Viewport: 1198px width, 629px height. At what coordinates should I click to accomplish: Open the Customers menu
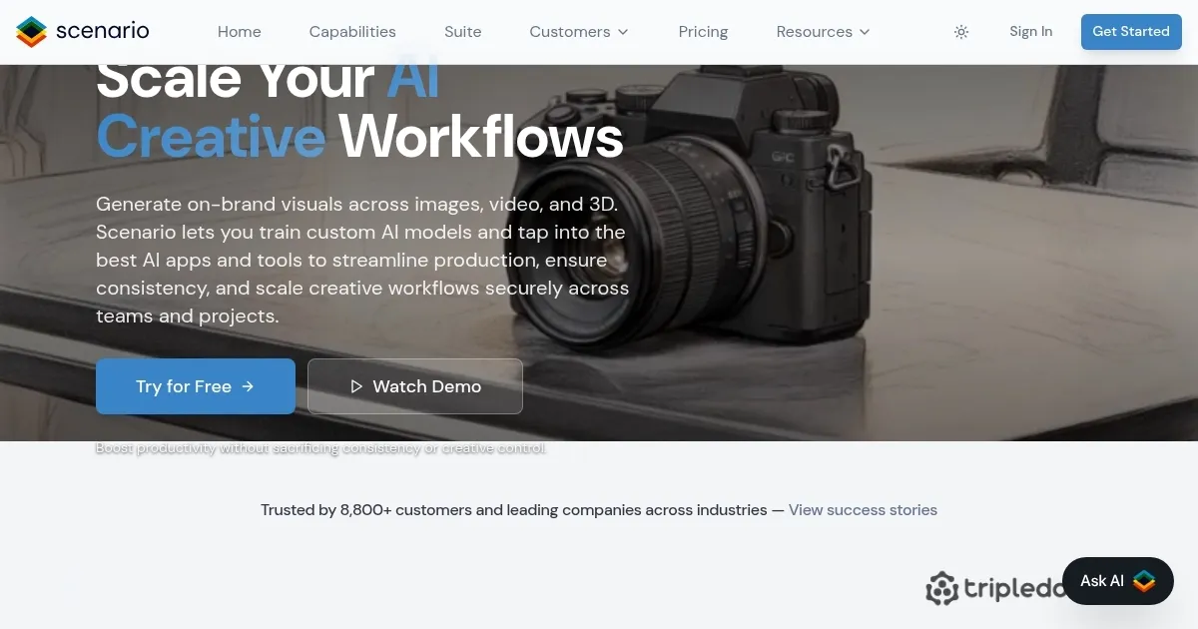pos(579,32)
